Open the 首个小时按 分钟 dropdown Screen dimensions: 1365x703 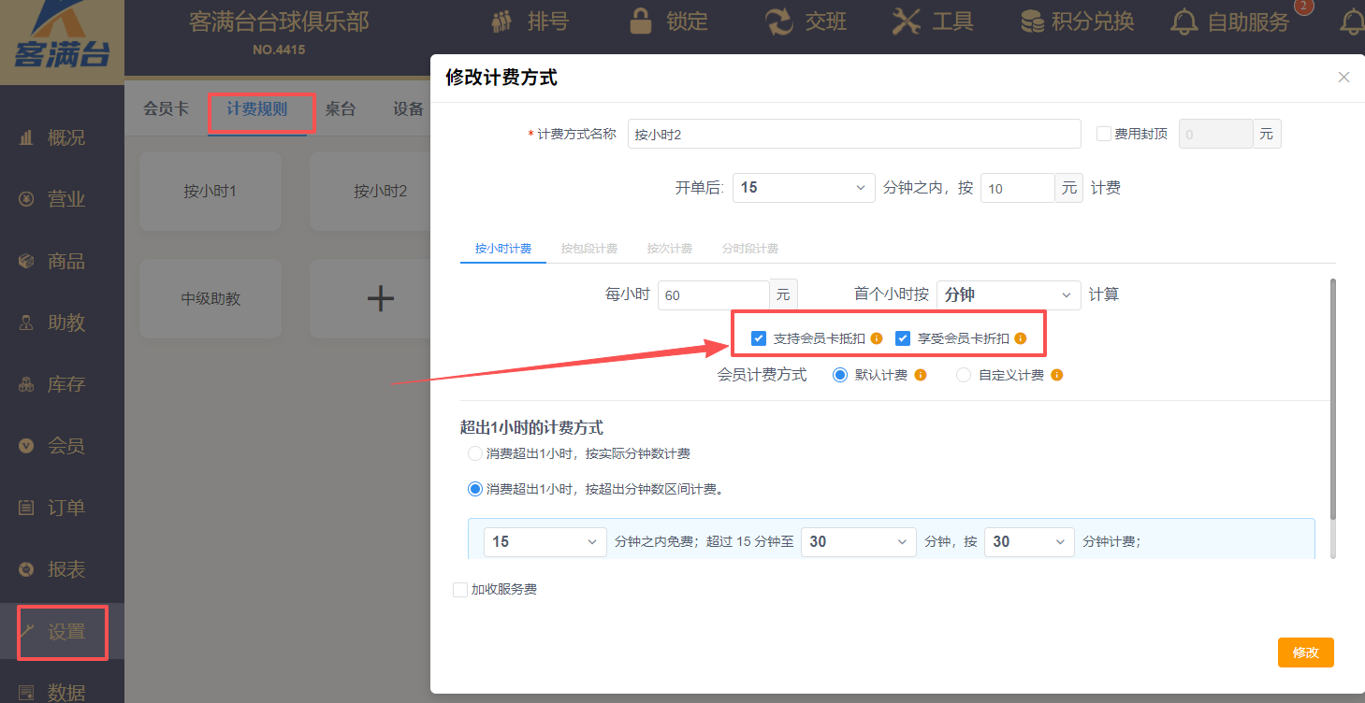[1009, 294]
